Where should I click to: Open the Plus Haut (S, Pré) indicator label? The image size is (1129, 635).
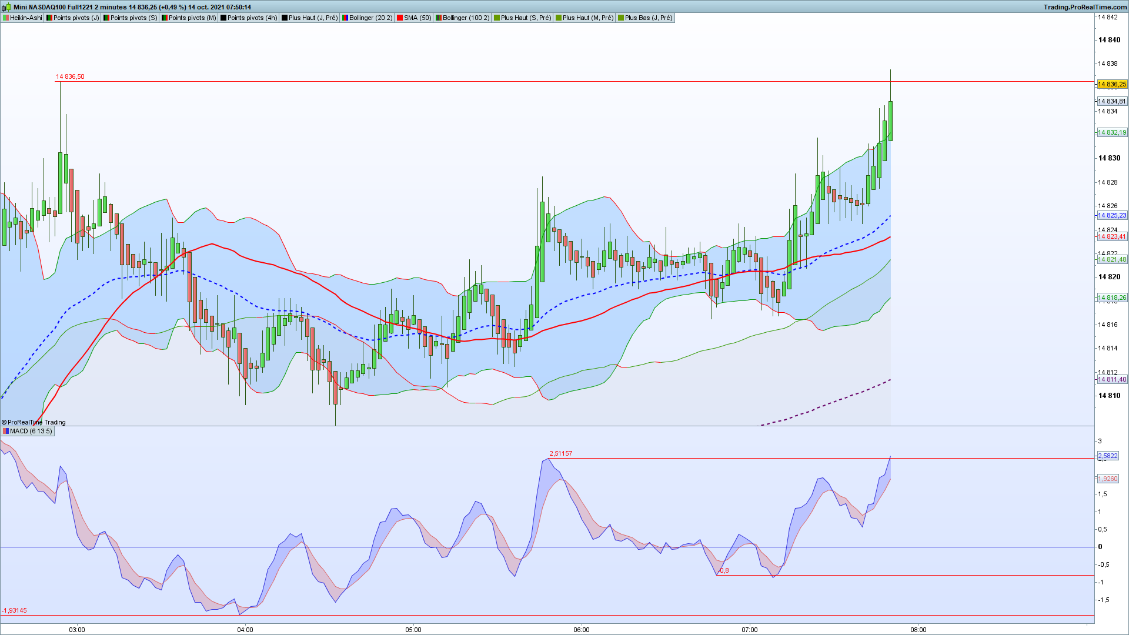[x=526, y=18]
